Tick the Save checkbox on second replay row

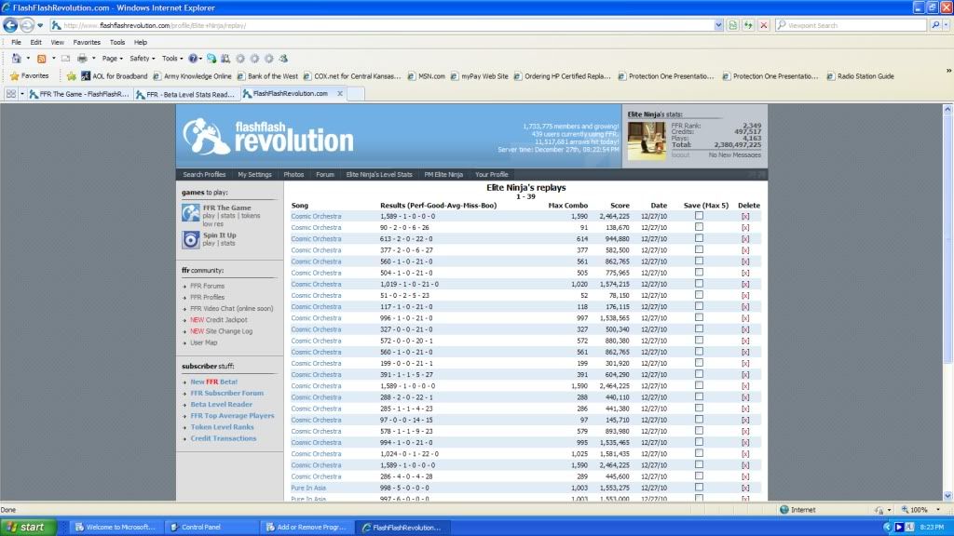tap(699, 227)
